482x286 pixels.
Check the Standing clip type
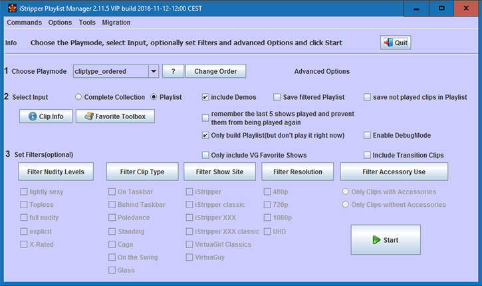point(112,231)
